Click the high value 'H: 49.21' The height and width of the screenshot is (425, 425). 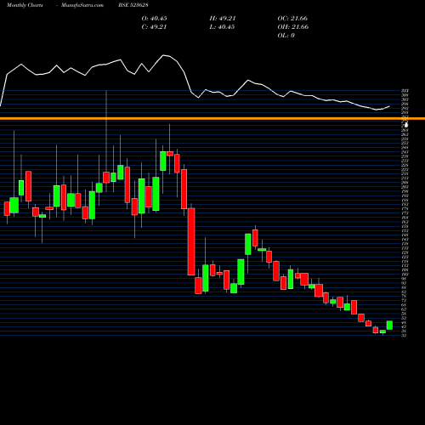click(223, 19)
